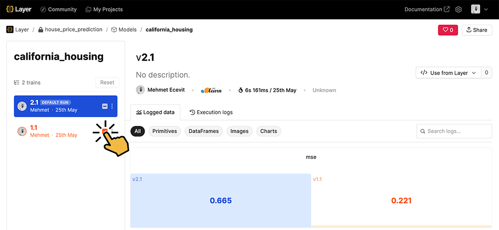Click the mse metric title

click(311, 157)
